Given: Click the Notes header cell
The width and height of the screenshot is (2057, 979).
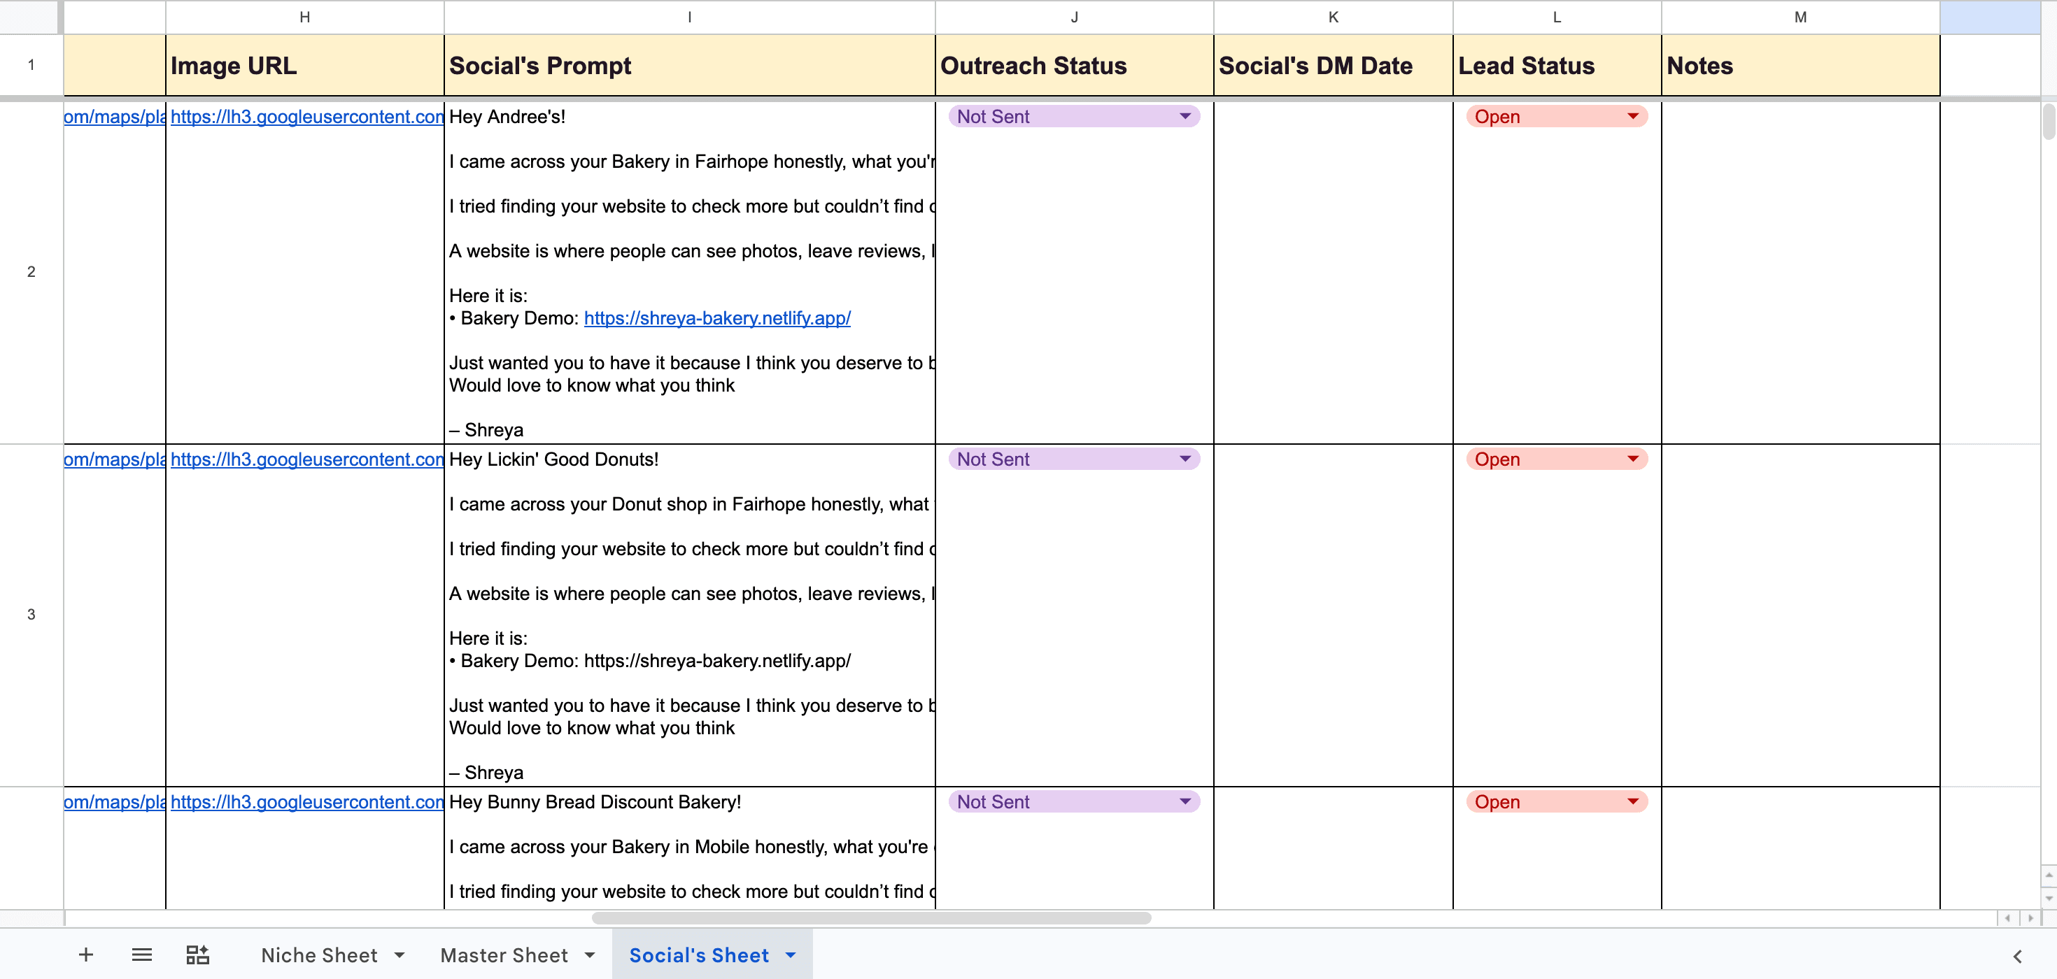Looking at the screenshot, I should tap(1800, 66).
